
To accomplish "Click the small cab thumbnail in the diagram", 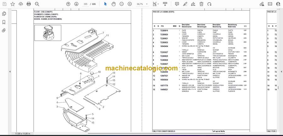I will click(x=48, y=33).
